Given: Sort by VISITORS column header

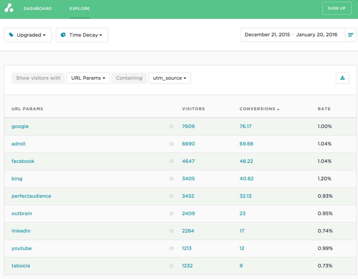Looking at the screenshot, I should click(x=193, y=109).
